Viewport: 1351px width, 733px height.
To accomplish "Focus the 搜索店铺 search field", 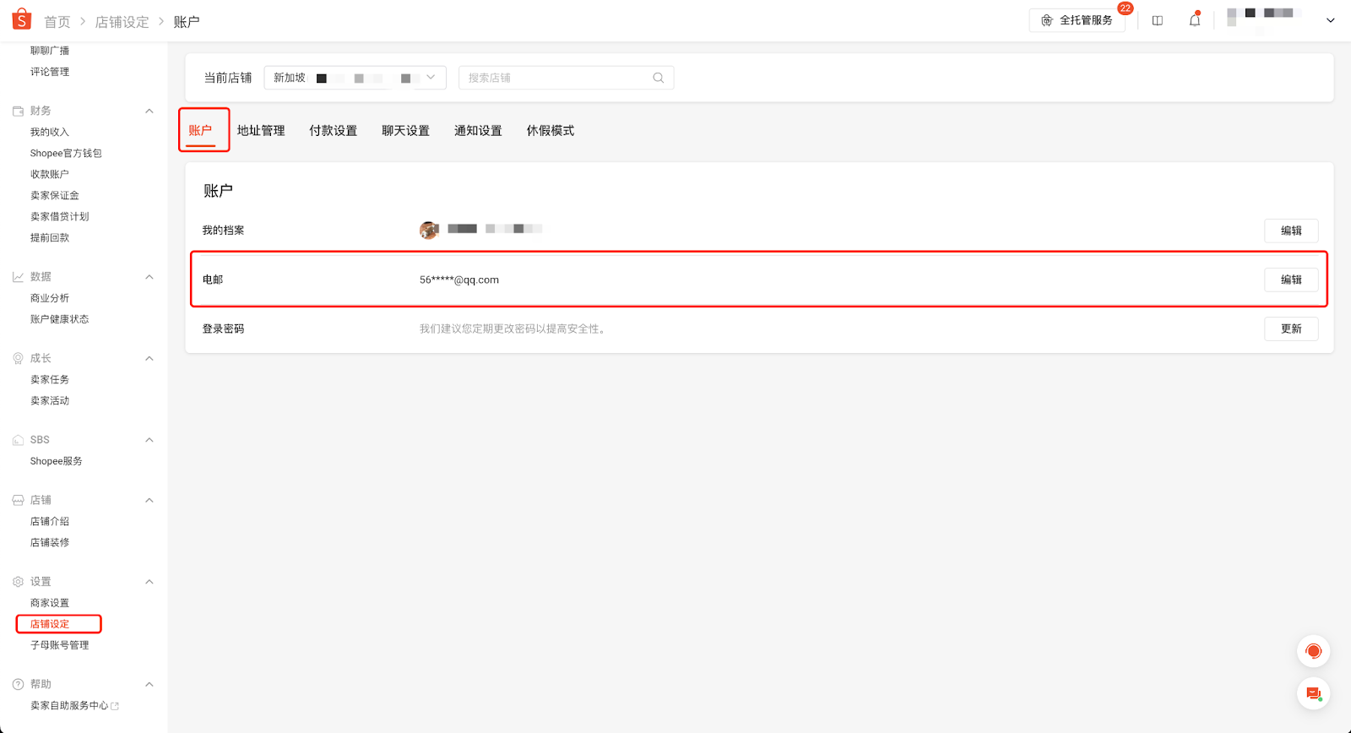I will tap(566, 78).
